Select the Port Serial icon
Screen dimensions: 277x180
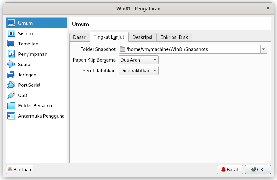coord(11,85)
